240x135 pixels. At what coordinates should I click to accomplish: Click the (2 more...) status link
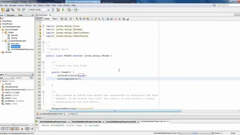tap(218, 133)
